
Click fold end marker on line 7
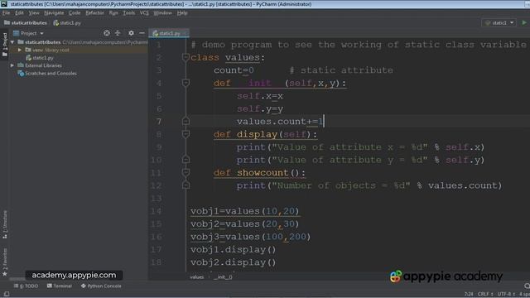click(x=185, y=121)
